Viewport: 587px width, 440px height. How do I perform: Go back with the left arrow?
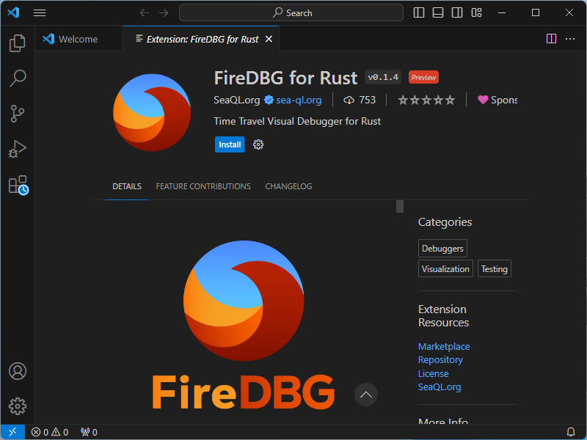(x=144, y=12)
